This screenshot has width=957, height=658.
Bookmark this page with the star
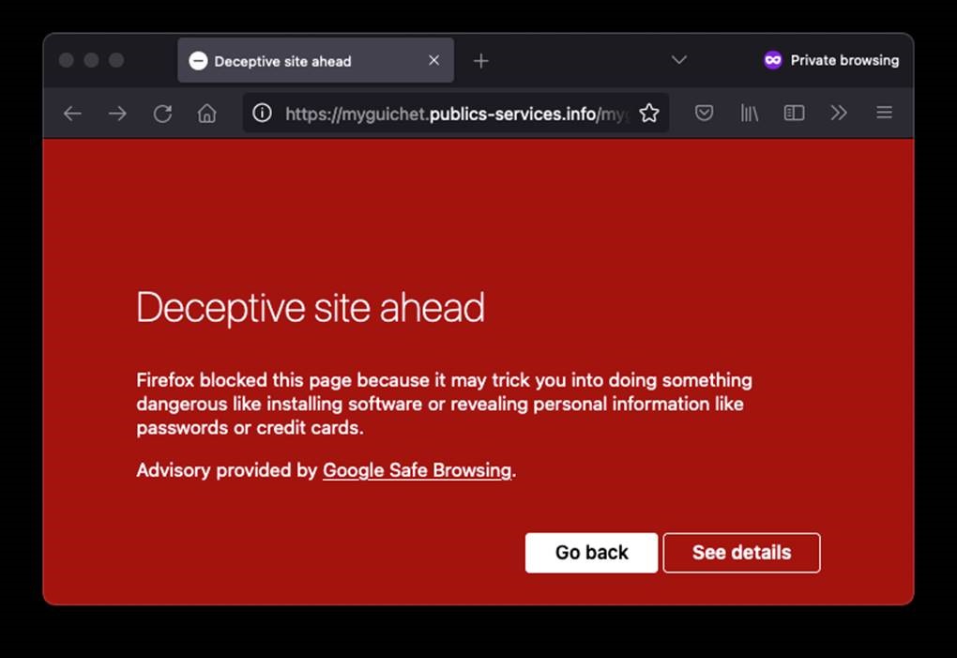click(648, 114)
